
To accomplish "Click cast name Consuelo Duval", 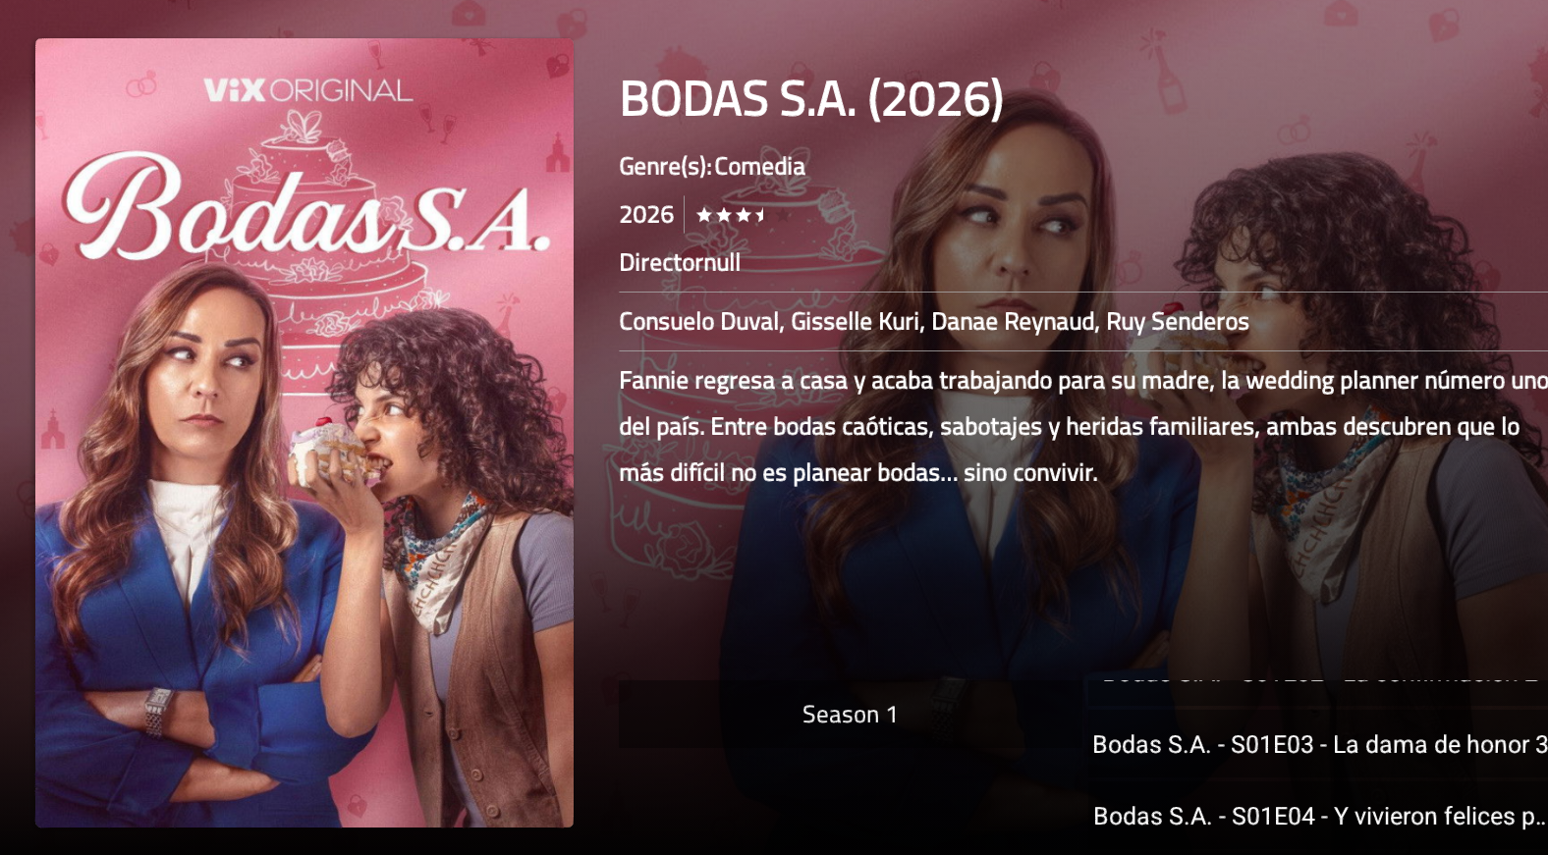I will pyautogui.click(x=698, y=322).
